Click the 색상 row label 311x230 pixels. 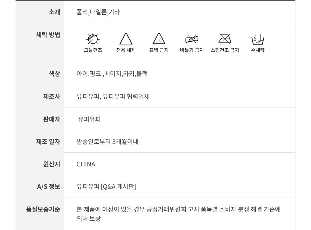coord(54,74)
